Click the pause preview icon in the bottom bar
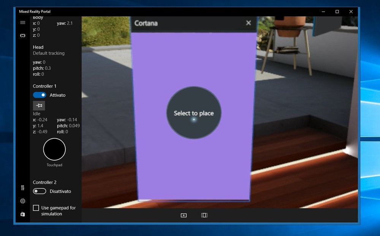The width and height of the screenshot is (380, 236). click(184, 215)
